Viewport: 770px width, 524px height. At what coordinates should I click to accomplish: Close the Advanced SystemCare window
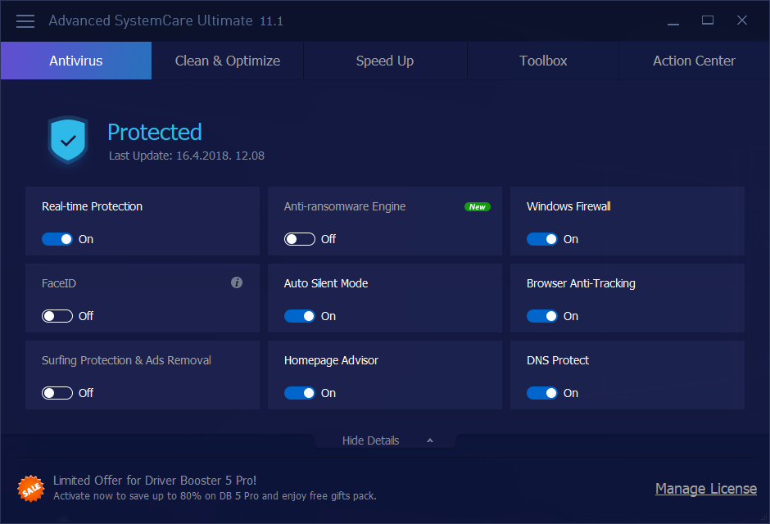742,20
